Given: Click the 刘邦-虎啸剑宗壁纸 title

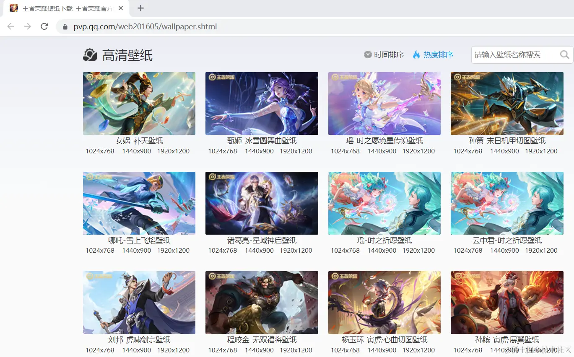Looking at the screenshot, I should tap(139, 340).
